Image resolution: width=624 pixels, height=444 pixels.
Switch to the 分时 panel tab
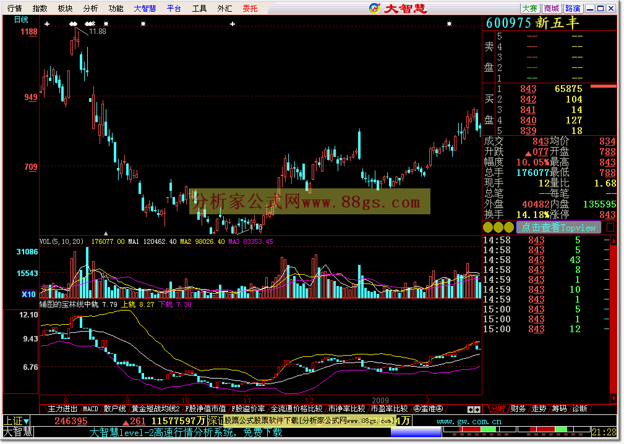point(497,409)
